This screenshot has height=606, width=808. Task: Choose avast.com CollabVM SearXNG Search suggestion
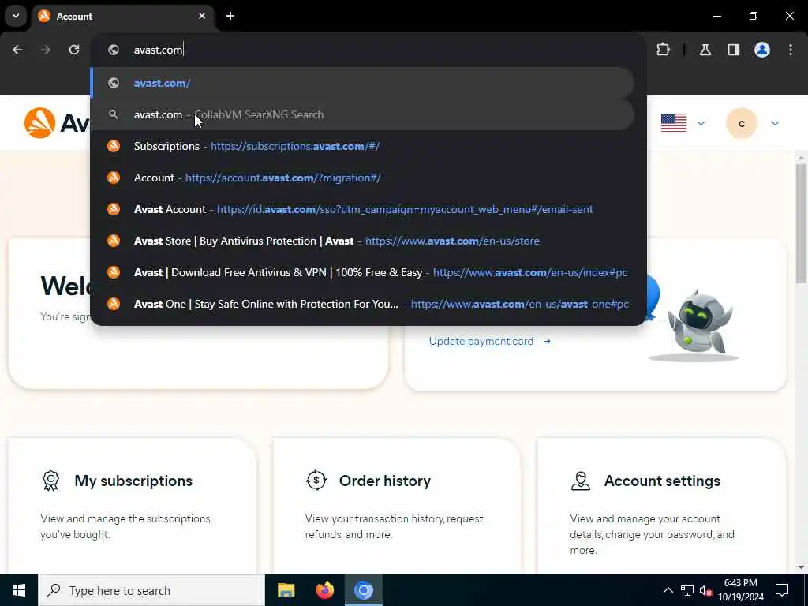[362, 114]
